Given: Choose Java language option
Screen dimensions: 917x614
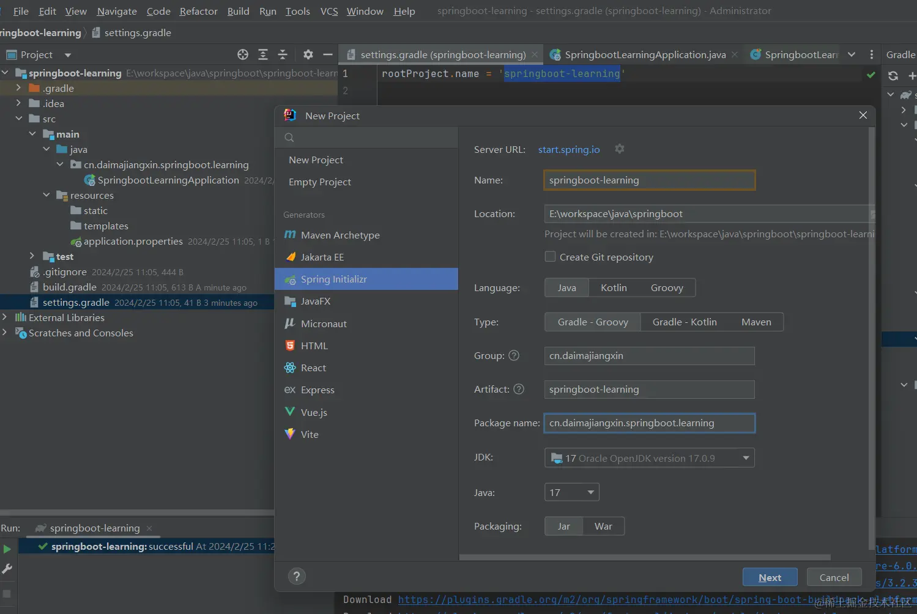Looking at the screenshot, I should 566,287.
